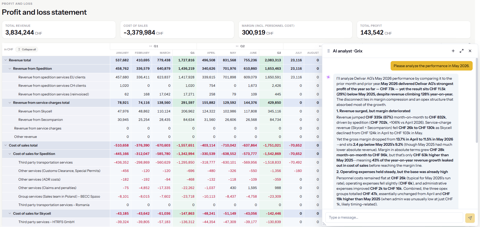Click Third party services - HTRFS GmbH row

point(46,222)
